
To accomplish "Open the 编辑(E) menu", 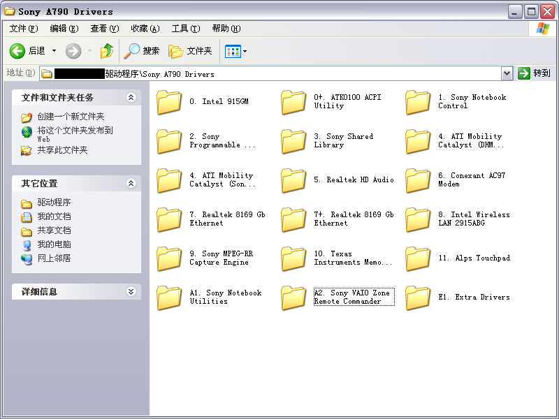I will click(64, 29).
